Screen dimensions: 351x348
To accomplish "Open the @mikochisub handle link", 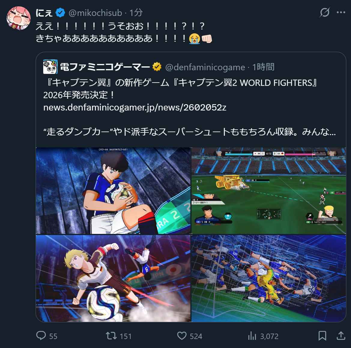I will tap(95, 13).
